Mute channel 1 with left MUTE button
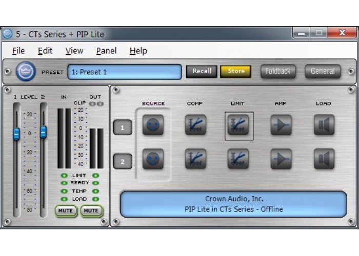 (66, 211)
